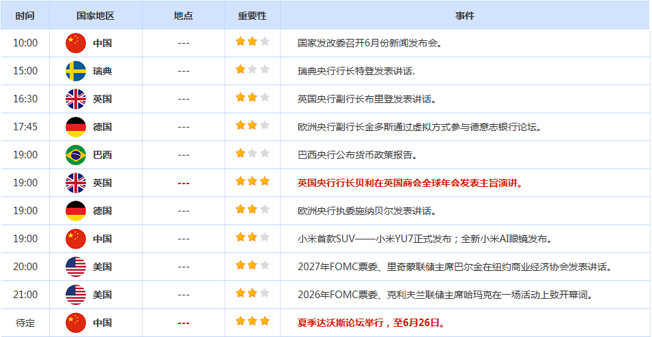Open event 欧洲央行执委施纳贝尔发表讲话
652x337 pixels.
coord(367,211)
